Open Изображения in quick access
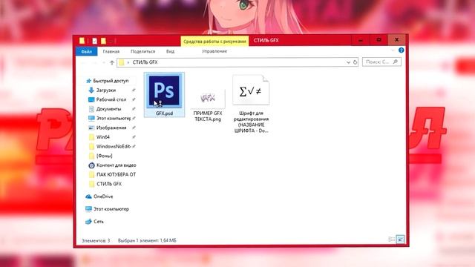Screen dimensions: 475x267 [x=111, y=128]
